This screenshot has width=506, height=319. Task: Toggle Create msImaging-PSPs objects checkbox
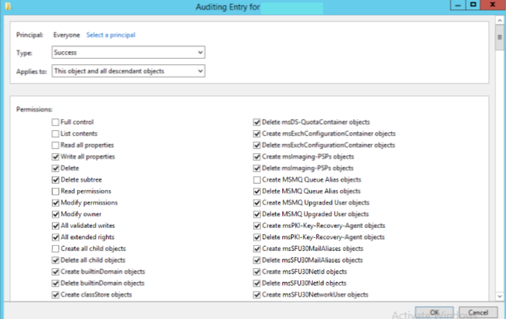(257, 157)
